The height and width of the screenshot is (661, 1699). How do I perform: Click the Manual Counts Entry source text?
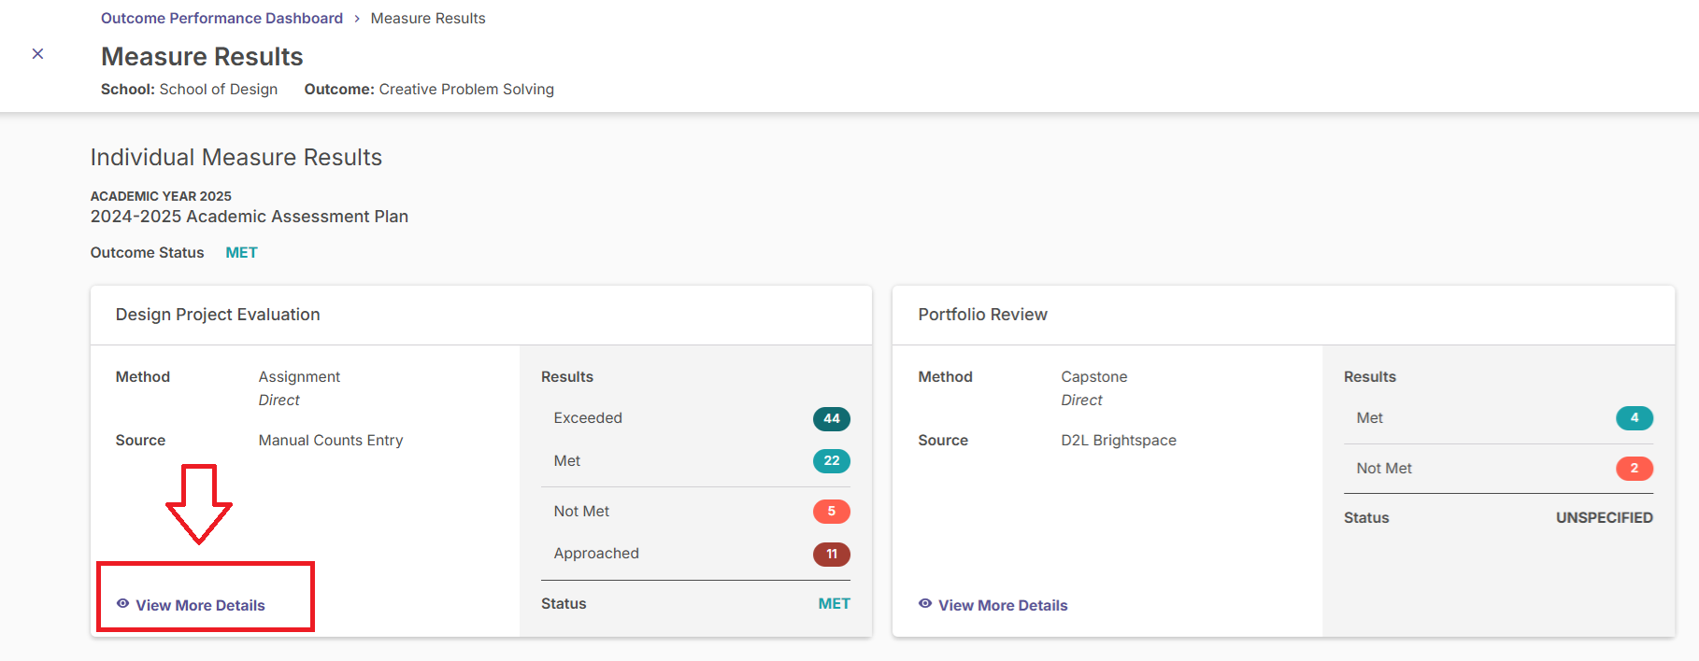(331, 441)
